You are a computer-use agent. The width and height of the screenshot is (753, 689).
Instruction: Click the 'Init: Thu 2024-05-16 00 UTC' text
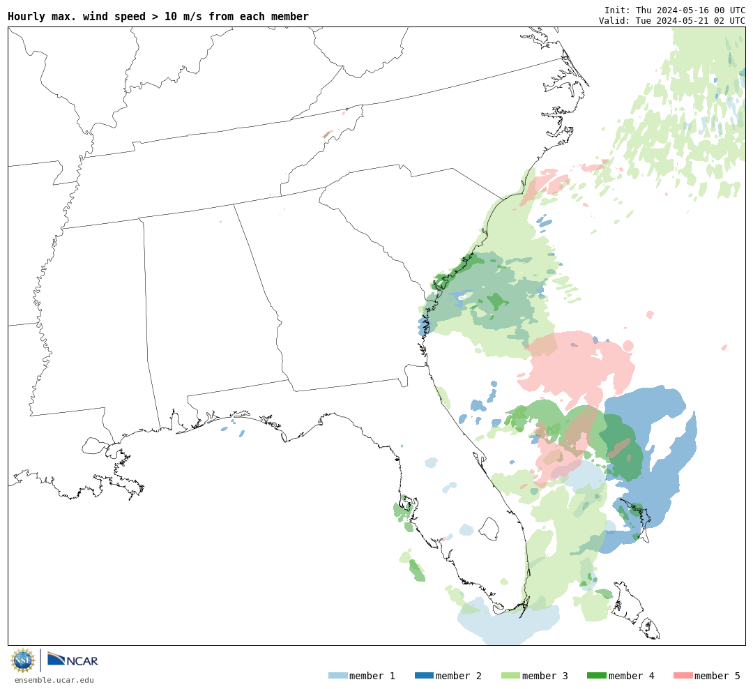coord(675,10)
